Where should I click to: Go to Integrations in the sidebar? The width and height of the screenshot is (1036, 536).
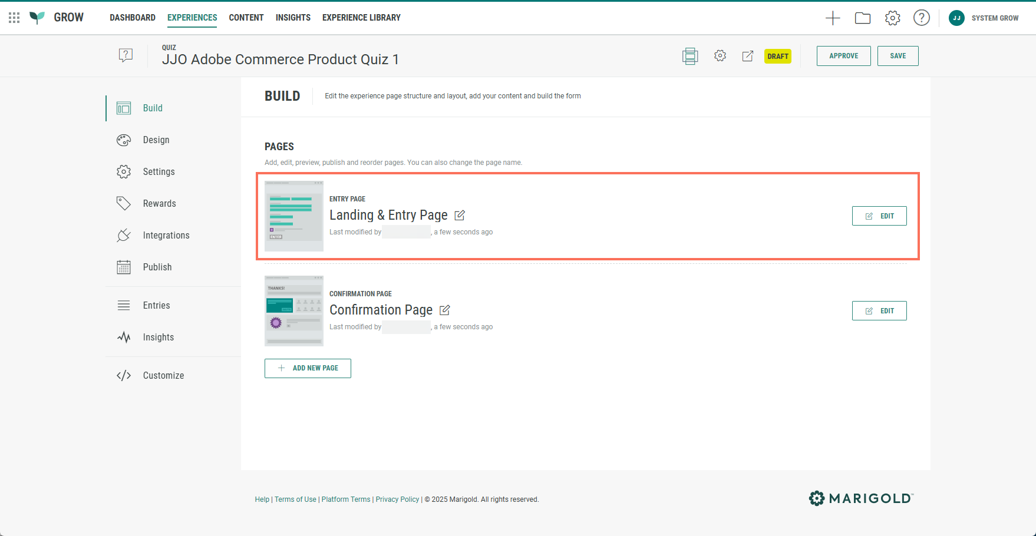point(166,236)
